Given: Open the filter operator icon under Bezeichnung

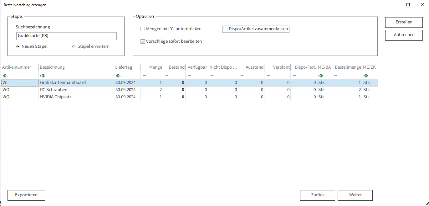Looking at the screenshot, I should 42,76.
